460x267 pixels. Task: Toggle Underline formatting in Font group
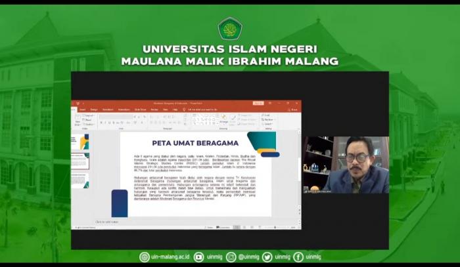[110, 123]
